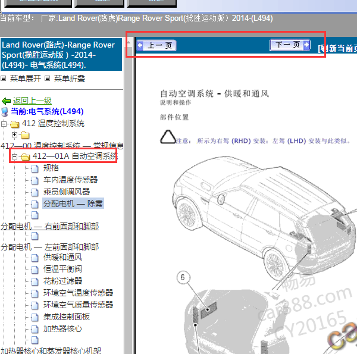Expand the 412—00 温度控制系统 常规信息 node
The width and height of the screenshot is (357, 354).
coord(14,135)
